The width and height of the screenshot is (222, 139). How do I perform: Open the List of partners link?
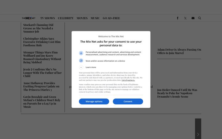(x=128, y=80)
